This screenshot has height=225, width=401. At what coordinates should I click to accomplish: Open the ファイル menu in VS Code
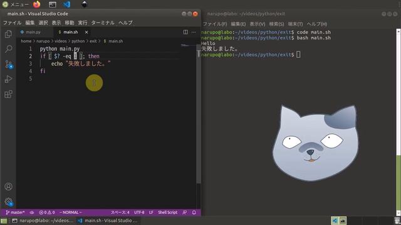click(x=12, y=22)
